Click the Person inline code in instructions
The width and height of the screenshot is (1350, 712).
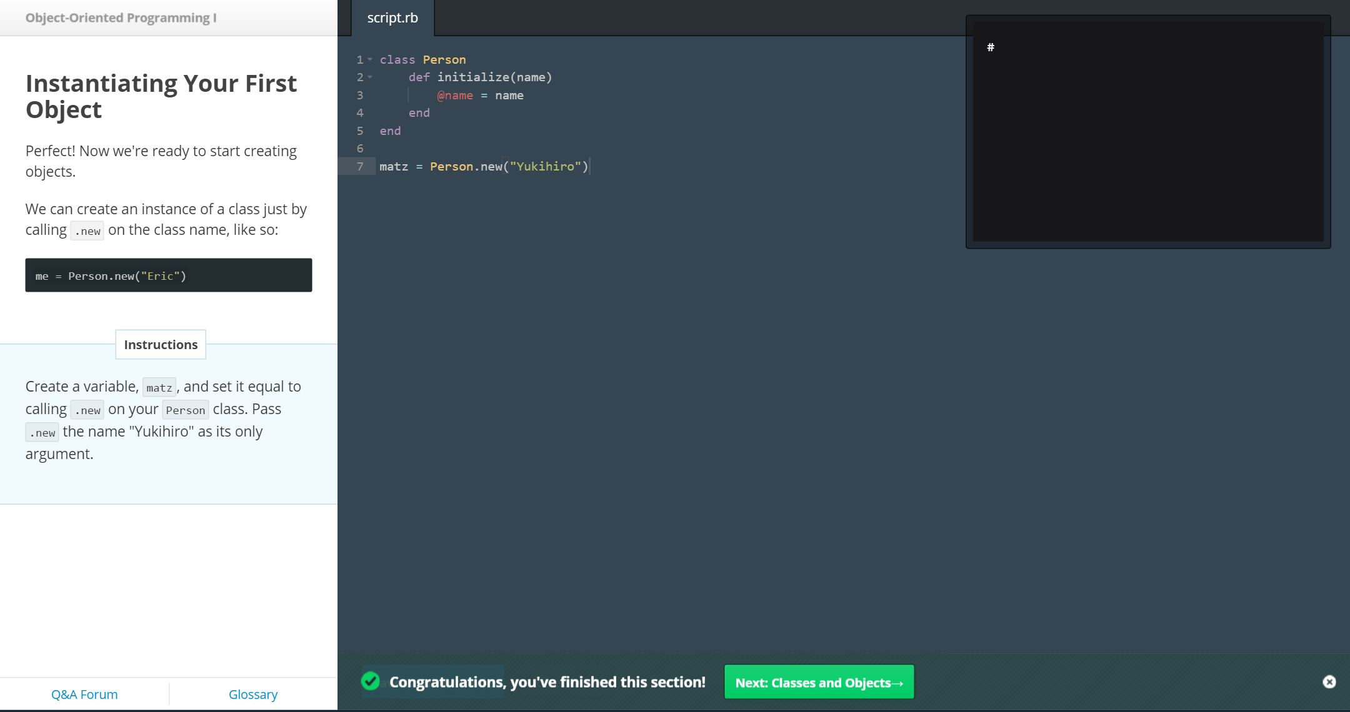185,410
